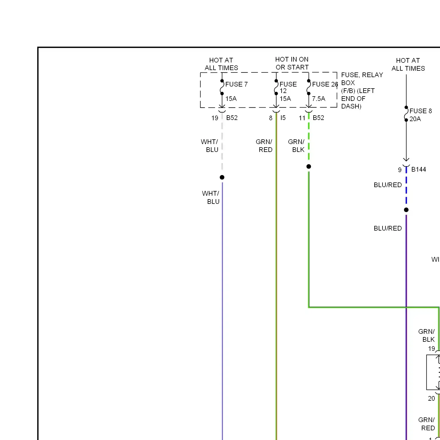Click the GRN/RED label under pin 8
Screen dimensions: 440x440
264,146
